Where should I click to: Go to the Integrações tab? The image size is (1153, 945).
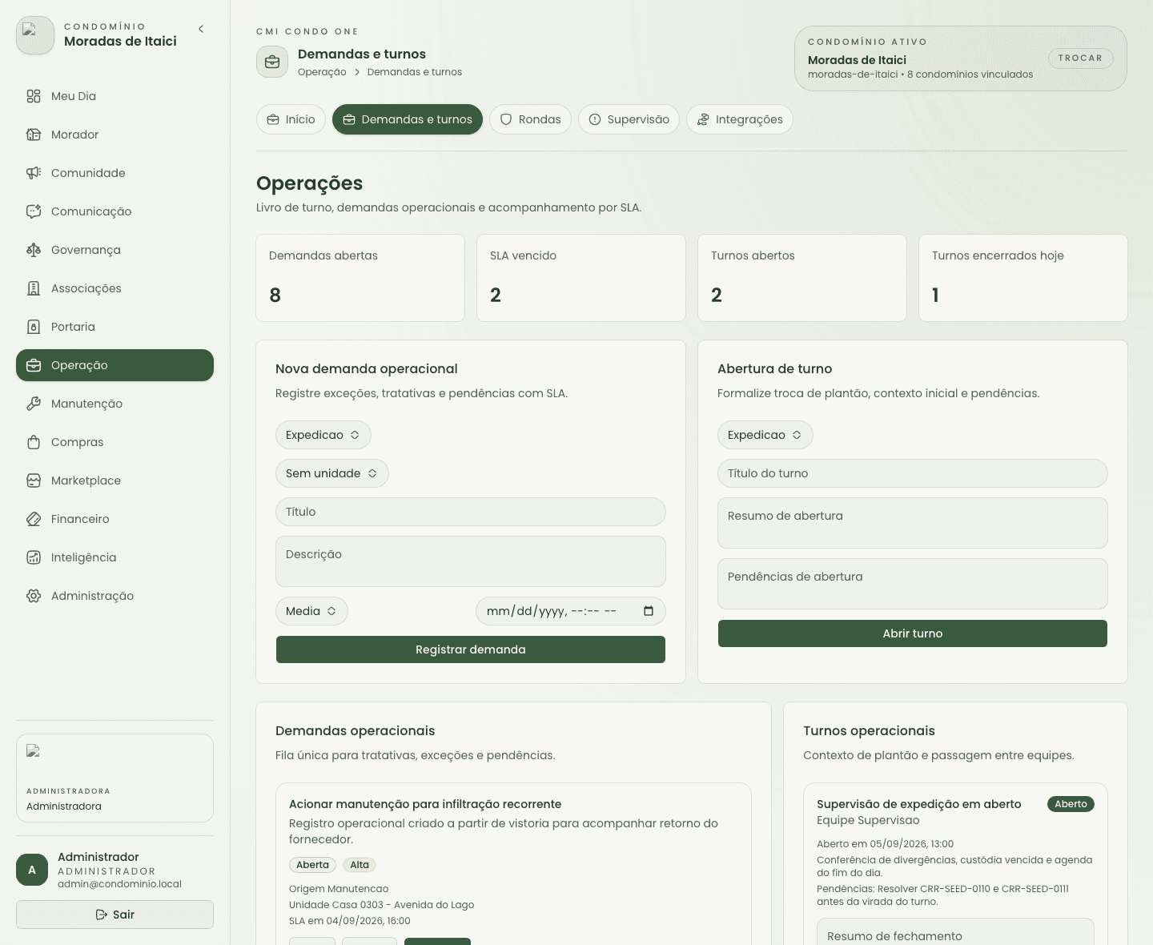740,119
